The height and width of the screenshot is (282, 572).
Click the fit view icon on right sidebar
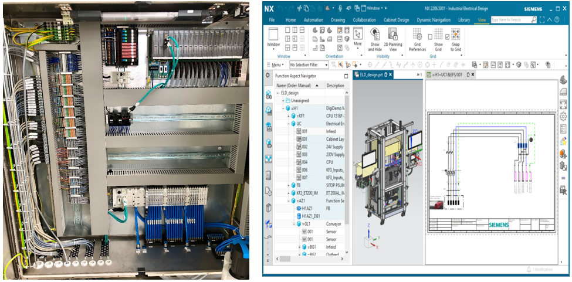(563, 104)
